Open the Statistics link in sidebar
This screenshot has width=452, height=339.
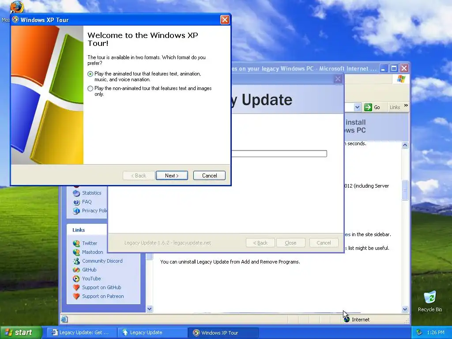click(92, 193)
